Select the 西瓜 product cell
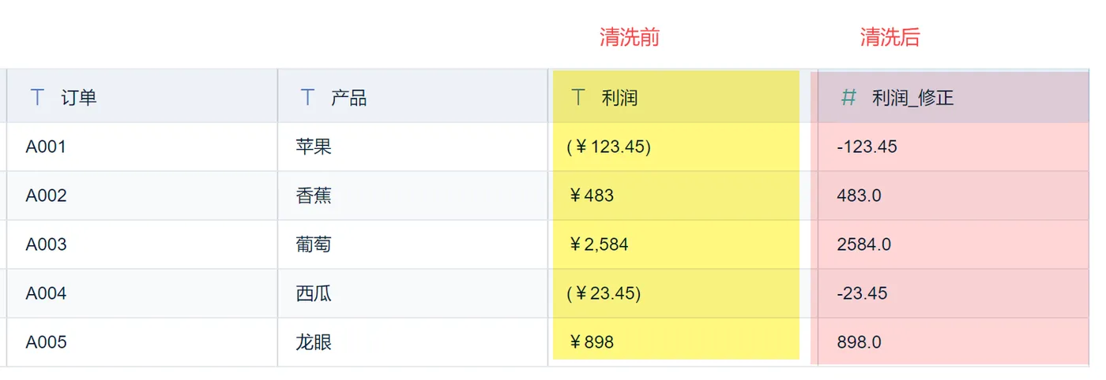The width and height of the screenshot is (1106, 380). (x=314, y=293)
